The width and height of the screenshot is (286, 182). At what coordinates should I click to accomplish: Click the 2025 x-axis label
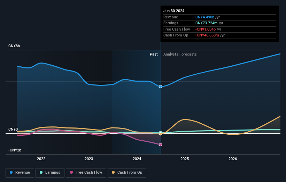click(x=185, y=159)
